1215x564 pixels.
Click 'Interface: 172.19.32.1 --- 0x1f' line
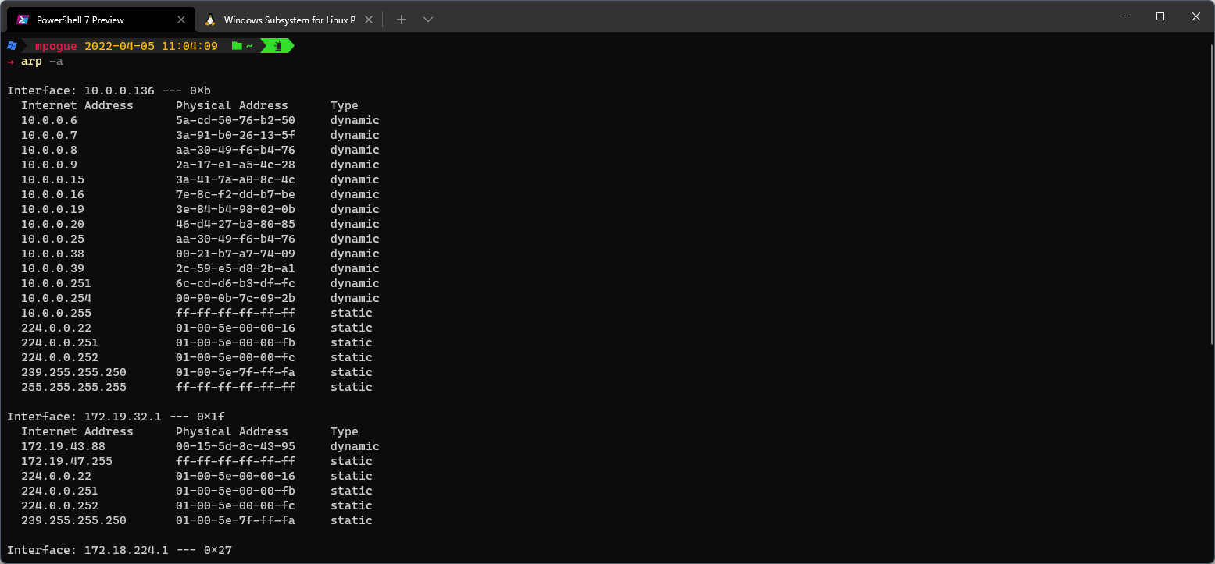[x=116, y=417]
